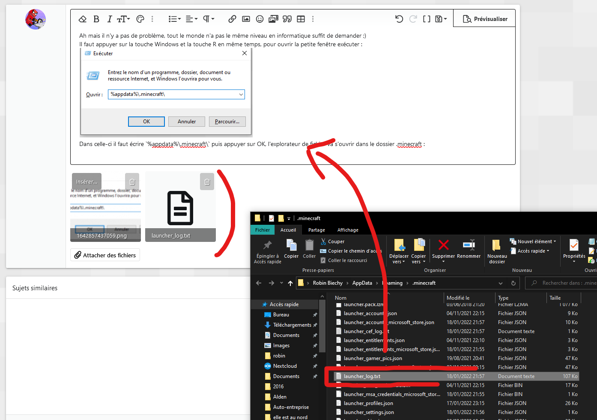Open the Copier vers dropdown
The width and height of the screenshot is (597, 420).
[x=418, y=251]
